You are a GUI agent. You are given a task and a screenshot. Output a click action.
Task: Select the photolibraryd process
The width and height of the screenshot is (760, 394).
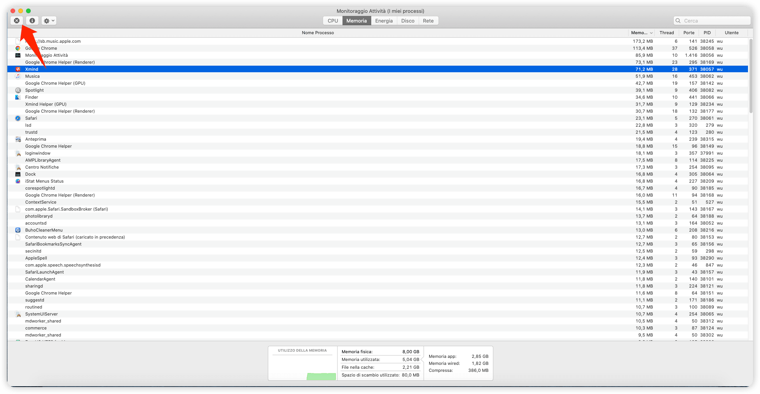377,216
